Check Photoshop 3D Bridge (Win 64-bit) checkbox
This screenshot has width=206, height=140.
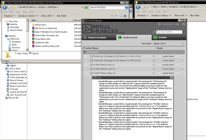point(91,61)
